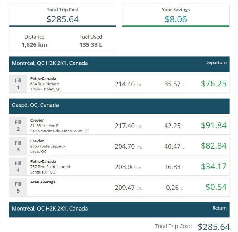The image size is (238, 232).
Task: Click the Fill 2 badge
Action: (18, 126)
